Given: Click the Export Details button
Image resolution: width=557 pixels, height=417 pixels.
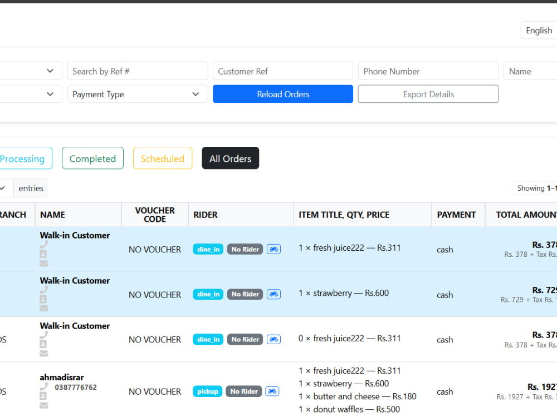Looking at the screenshot, I should pyautogui.click(x=428, y=94).
